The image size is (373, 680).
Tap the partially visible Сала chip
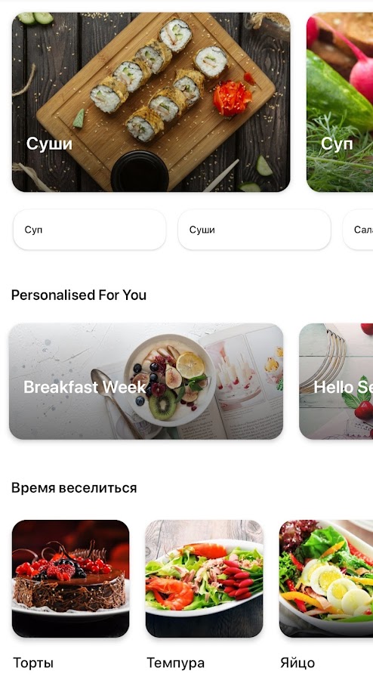[x=358, y=230]
